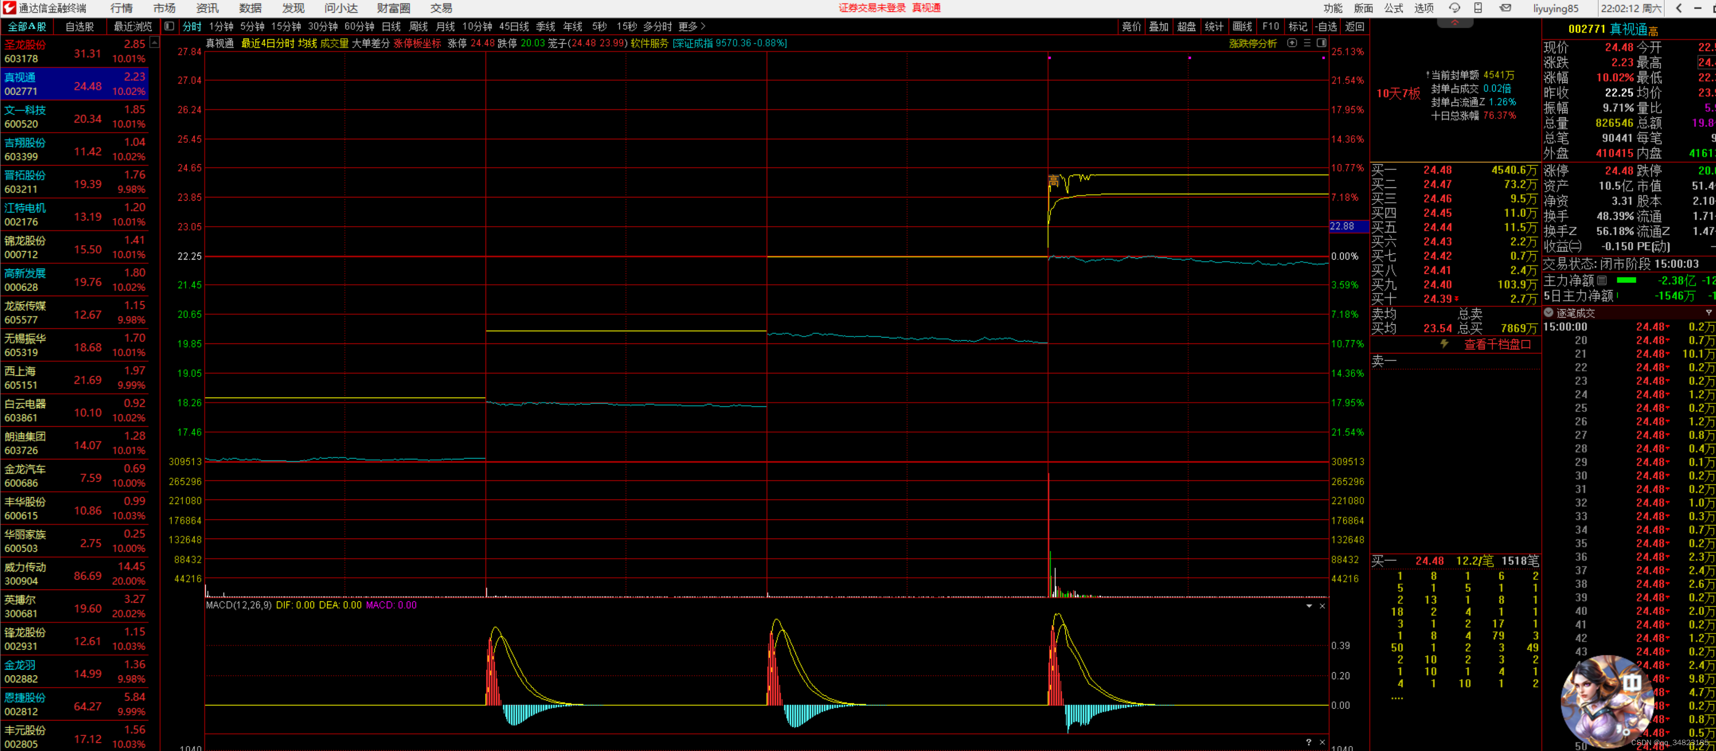Open the 逐笔成交 circular dropdown arrow
The width and height of the screenshot is (1716, 751).
pos(1549,313)
